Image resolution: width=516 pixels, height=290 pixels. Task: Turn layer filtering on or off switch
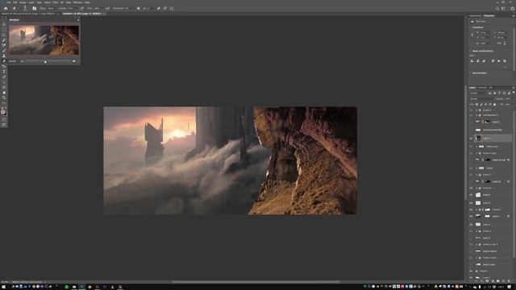514,93
